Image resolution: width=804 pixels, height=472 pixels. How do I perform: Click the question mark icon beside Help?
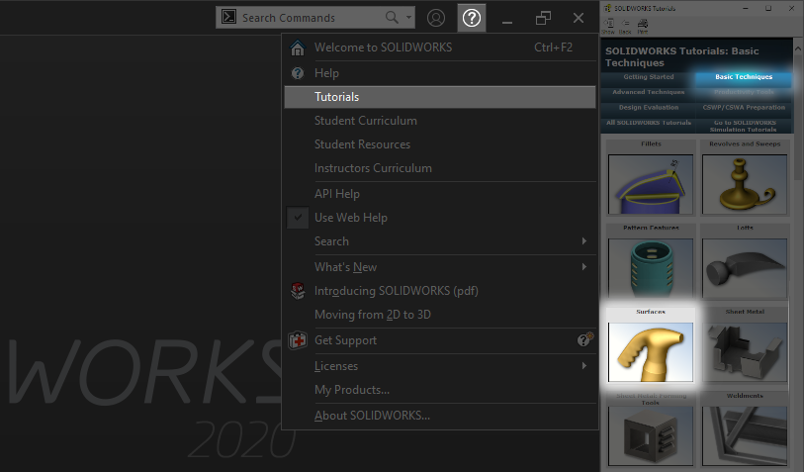click(298, 73)
